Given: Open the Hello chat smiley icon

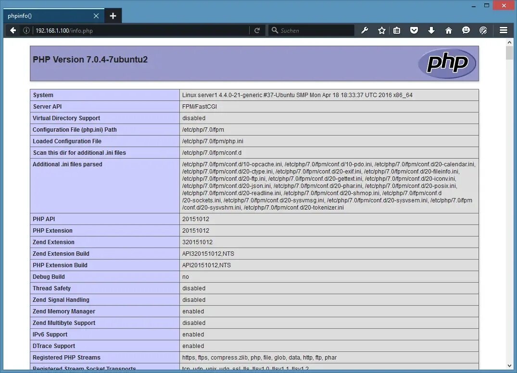Looking at the screenshot, I should click(x=466, y=30).
